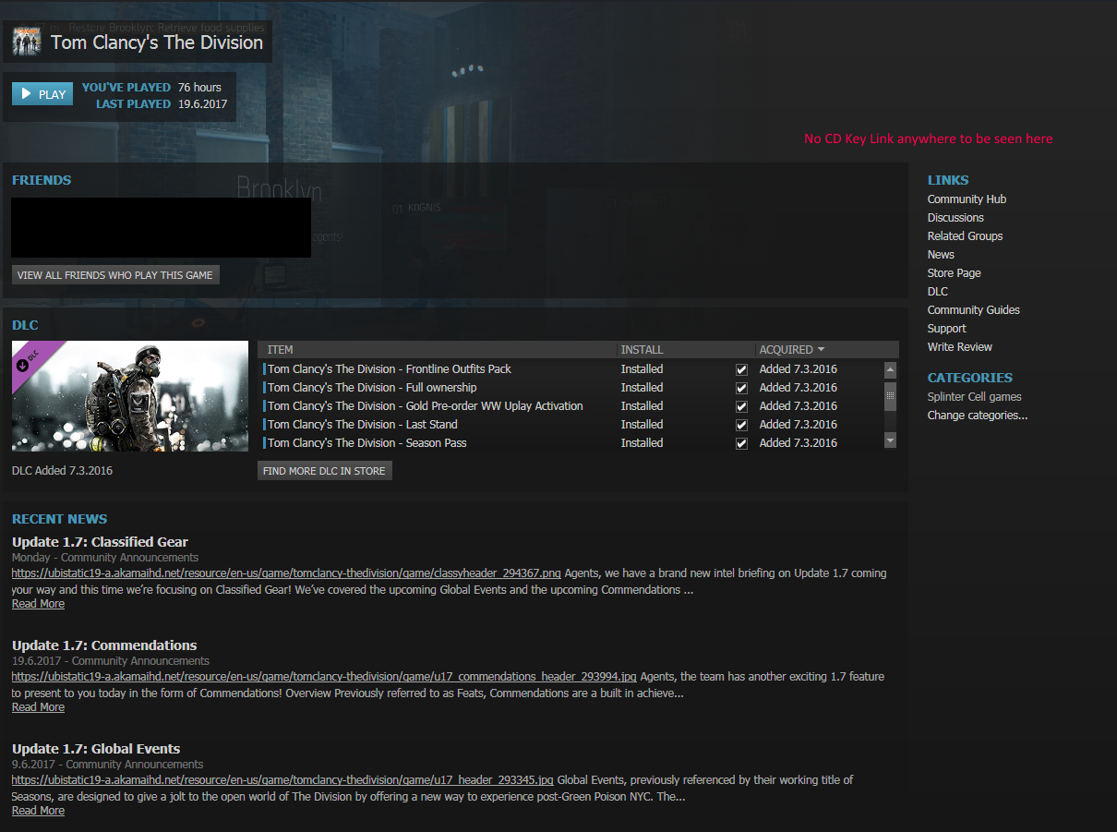
Task: Open the u17_header_293345.jpg URL
Action: click(x=282, y=780)
